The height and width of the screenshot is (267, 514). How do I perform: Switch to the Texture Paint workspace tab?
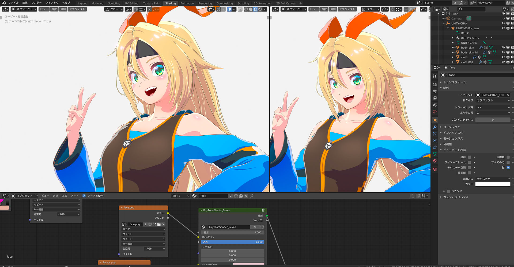pyautogui.click(x=152, y=3)
